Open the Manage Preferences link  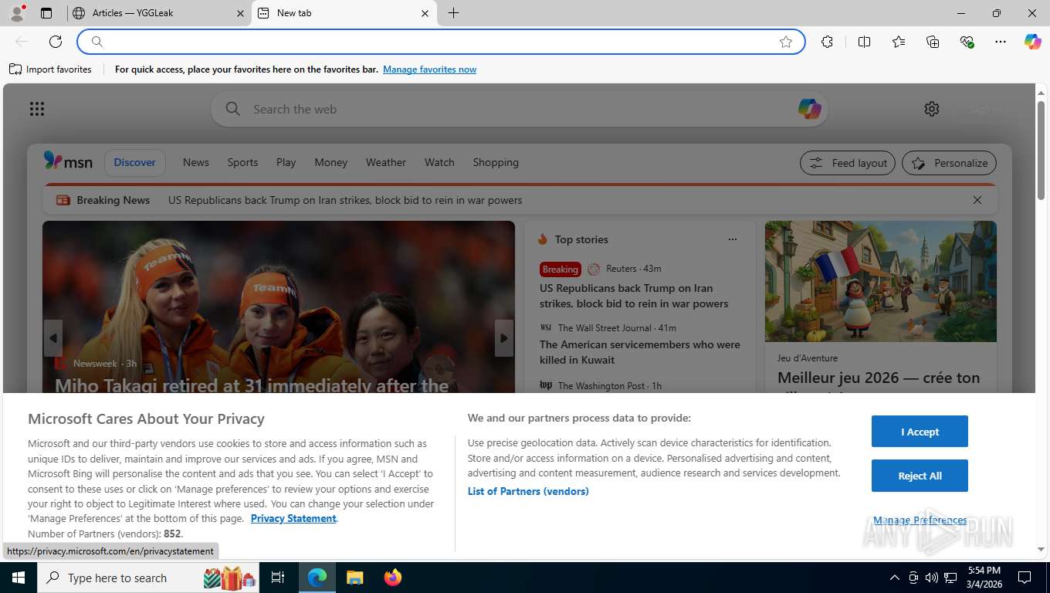tap(920, 520)
